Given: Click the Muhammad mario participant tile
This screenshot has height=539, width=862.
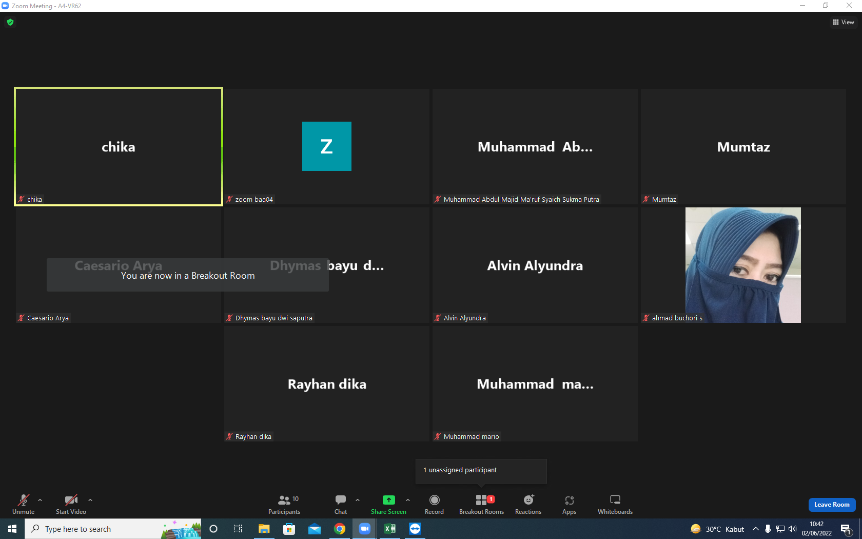Looking at the screenshot, I should [x=535, y=383].
